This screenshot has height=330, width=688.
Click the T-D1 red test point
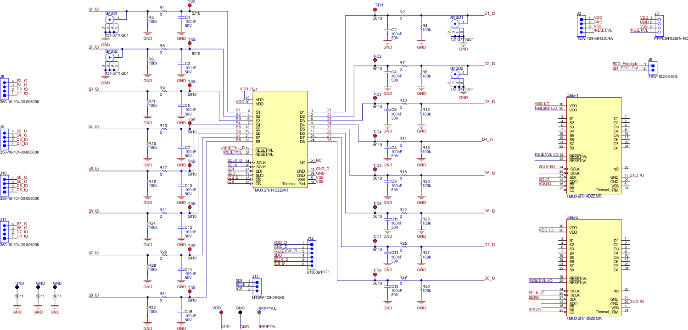[x=376, y=9]
